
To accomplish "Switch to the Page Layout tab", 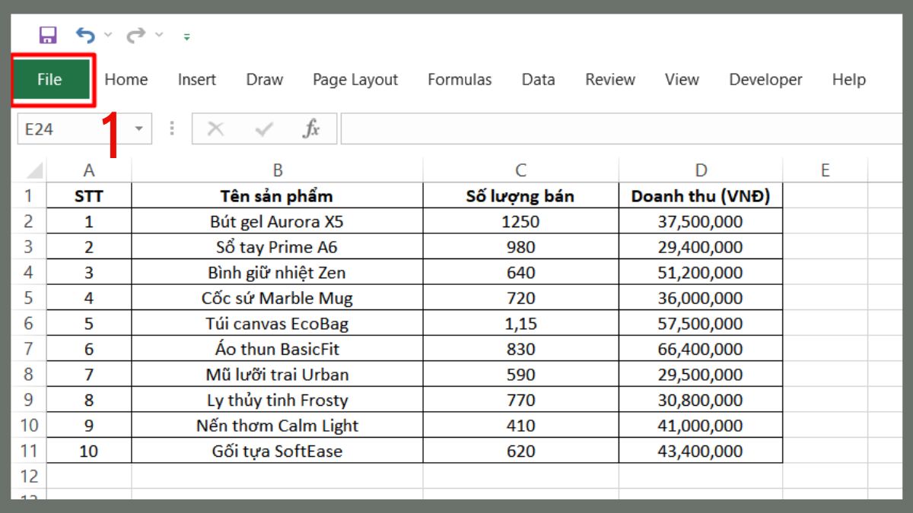I will coord(355,80).
